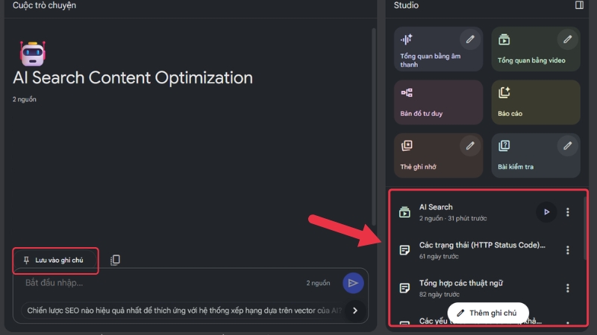Open three-dot menu for Các trạng thái note
The image size is (597, 335).
click(568, 250)
